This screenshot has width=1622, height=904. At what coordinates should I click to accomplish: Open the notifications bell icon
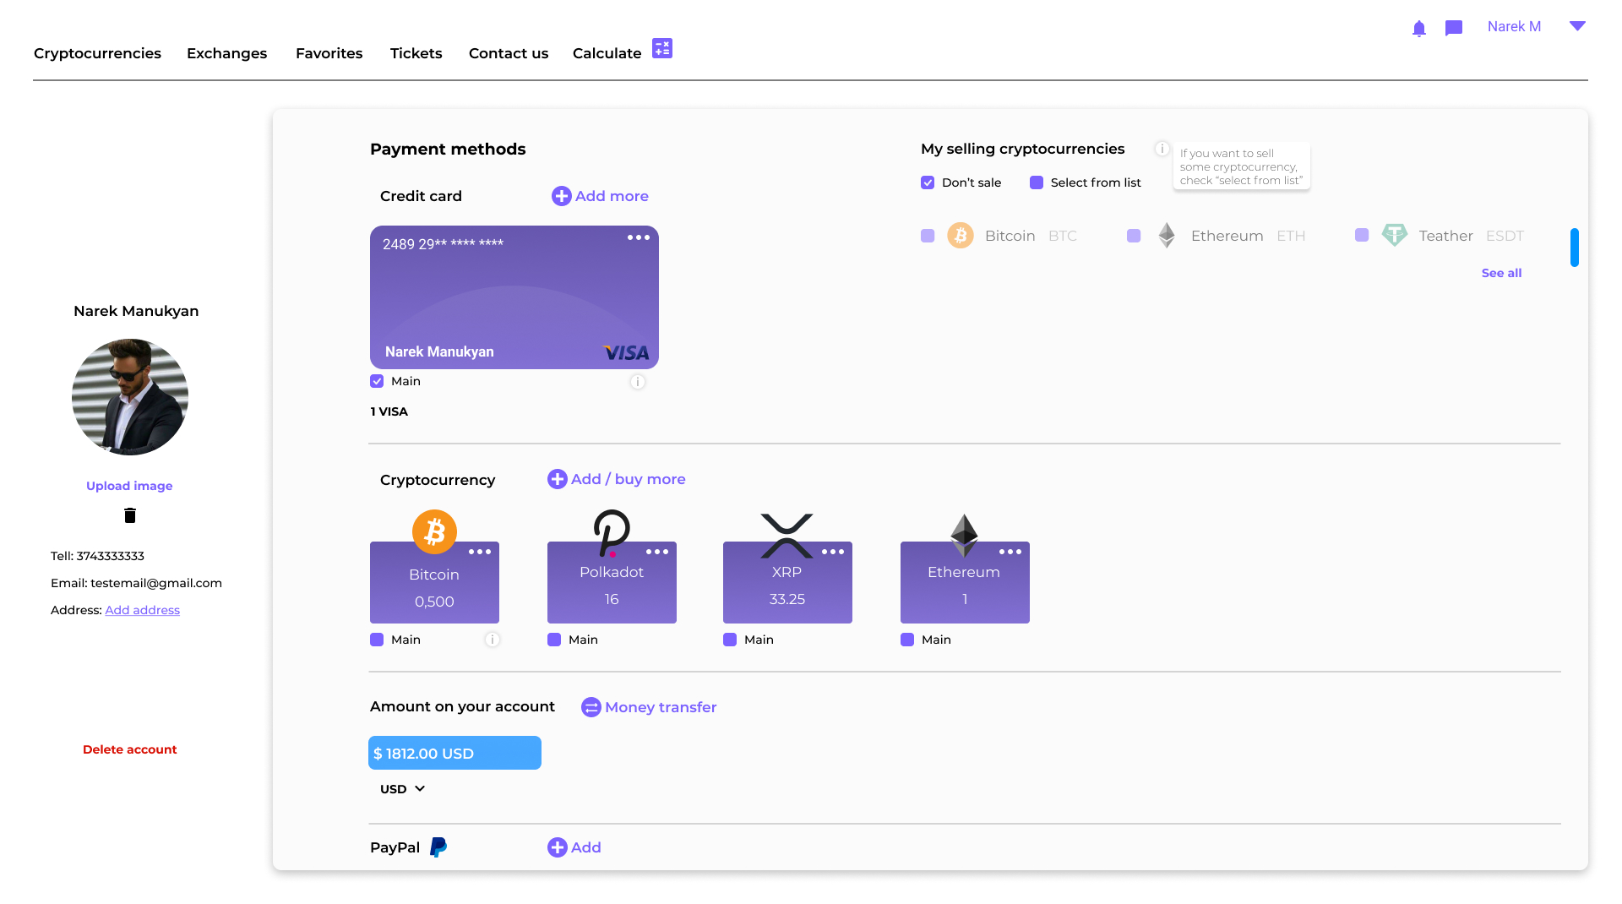tap(1419, 29)
